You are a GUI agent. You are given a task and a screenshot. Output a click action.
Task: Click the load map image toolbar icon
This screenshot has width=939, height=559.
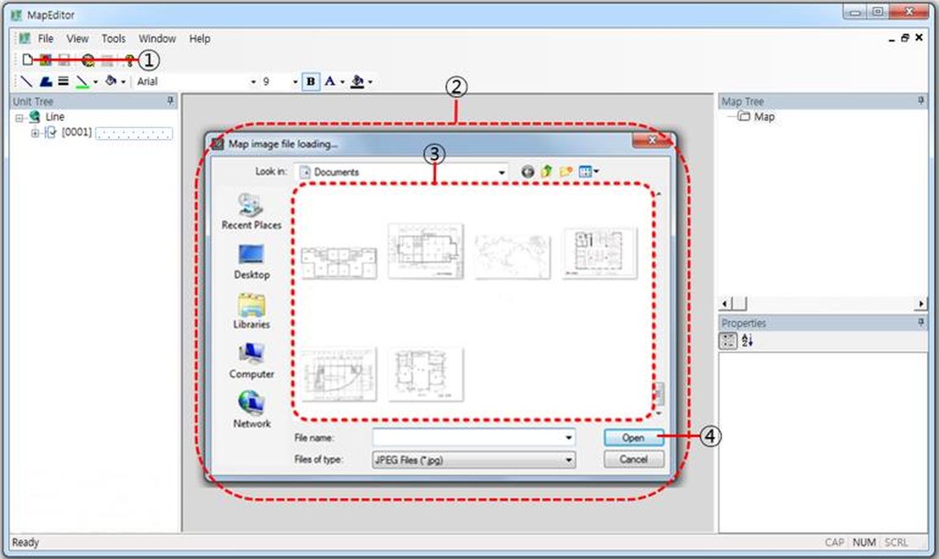tap(46, 59)
